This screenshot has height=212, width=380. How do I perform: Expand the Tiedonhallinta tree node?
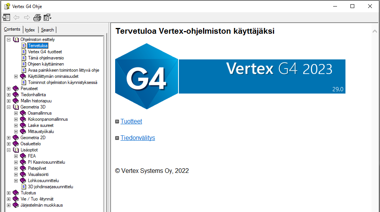tap(8, 95)
